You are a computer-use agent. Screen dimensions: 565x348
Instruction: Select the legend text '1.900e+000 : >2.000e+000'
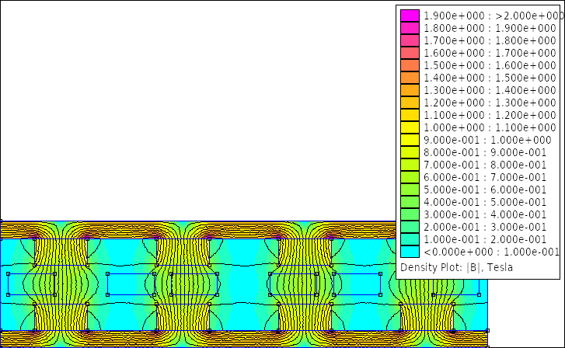[494, 16]
